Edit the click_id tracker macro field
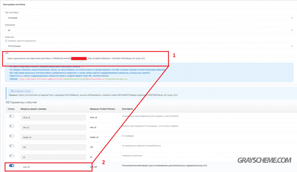 (x=52, y=117)
